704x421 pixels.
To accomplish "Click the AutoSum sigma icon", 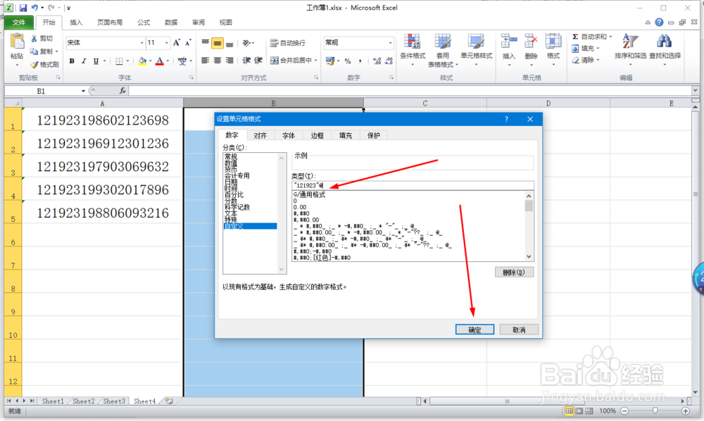I will 575,37.
